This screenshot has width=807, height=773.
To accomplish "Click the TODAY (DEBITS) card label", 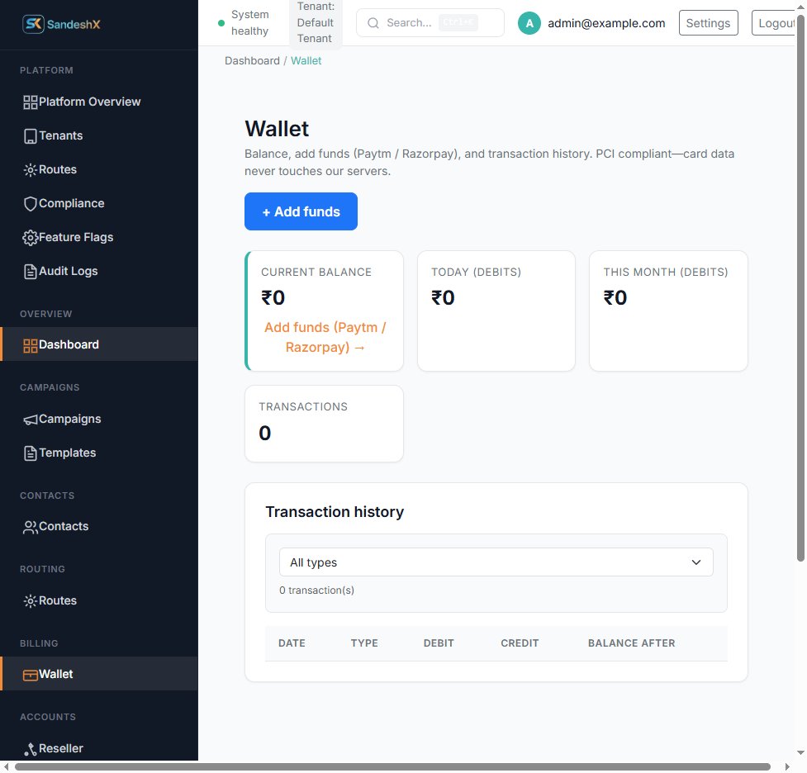I will 476,273.
